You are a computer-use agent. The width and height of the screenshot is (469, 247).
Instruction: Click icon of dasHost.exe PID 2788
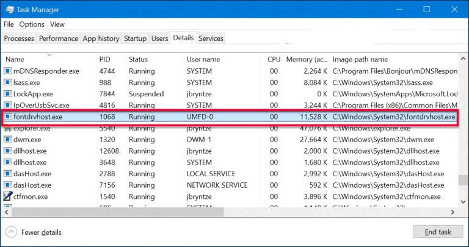pos(7,174)
